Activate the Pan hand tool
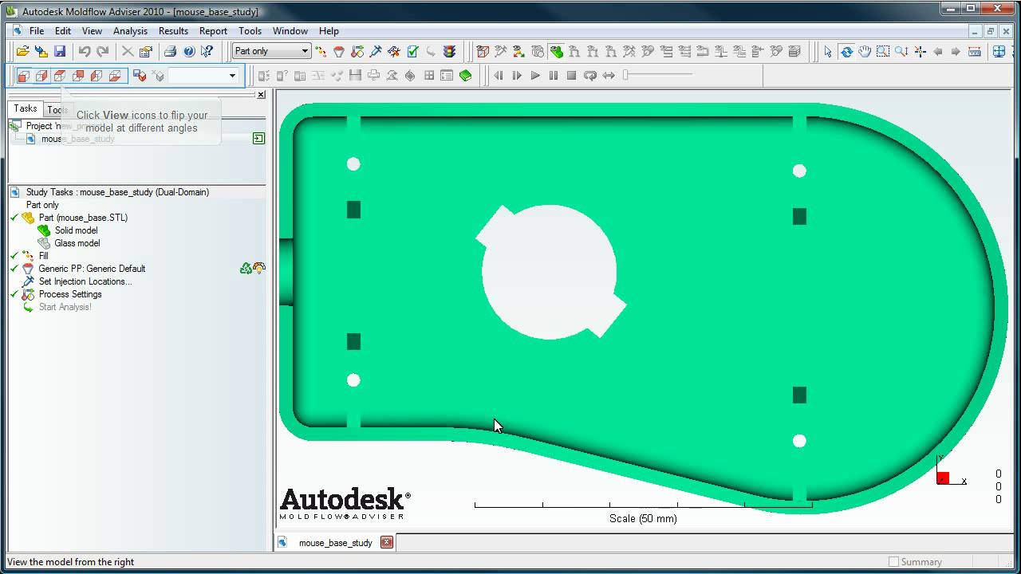 click(x=865, y=52)
